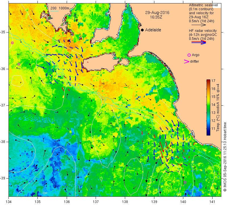
Task: Click the Adelaide city marker dot
Action: [142, 30]
